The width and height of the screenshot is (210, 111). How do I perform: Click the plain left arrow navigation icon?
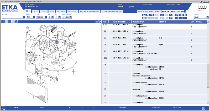click(x=185, y=18)
